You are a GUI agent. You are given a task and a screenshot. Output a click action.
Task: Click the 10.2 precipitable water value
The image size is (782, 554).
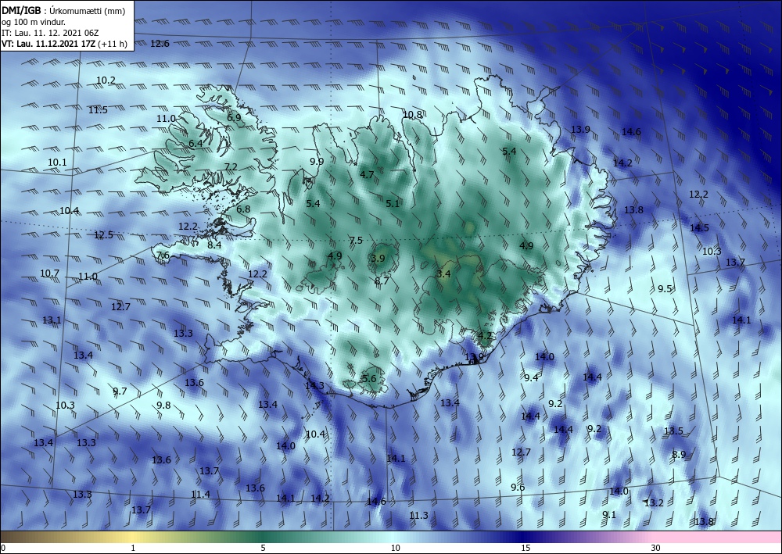click(106, 80)
